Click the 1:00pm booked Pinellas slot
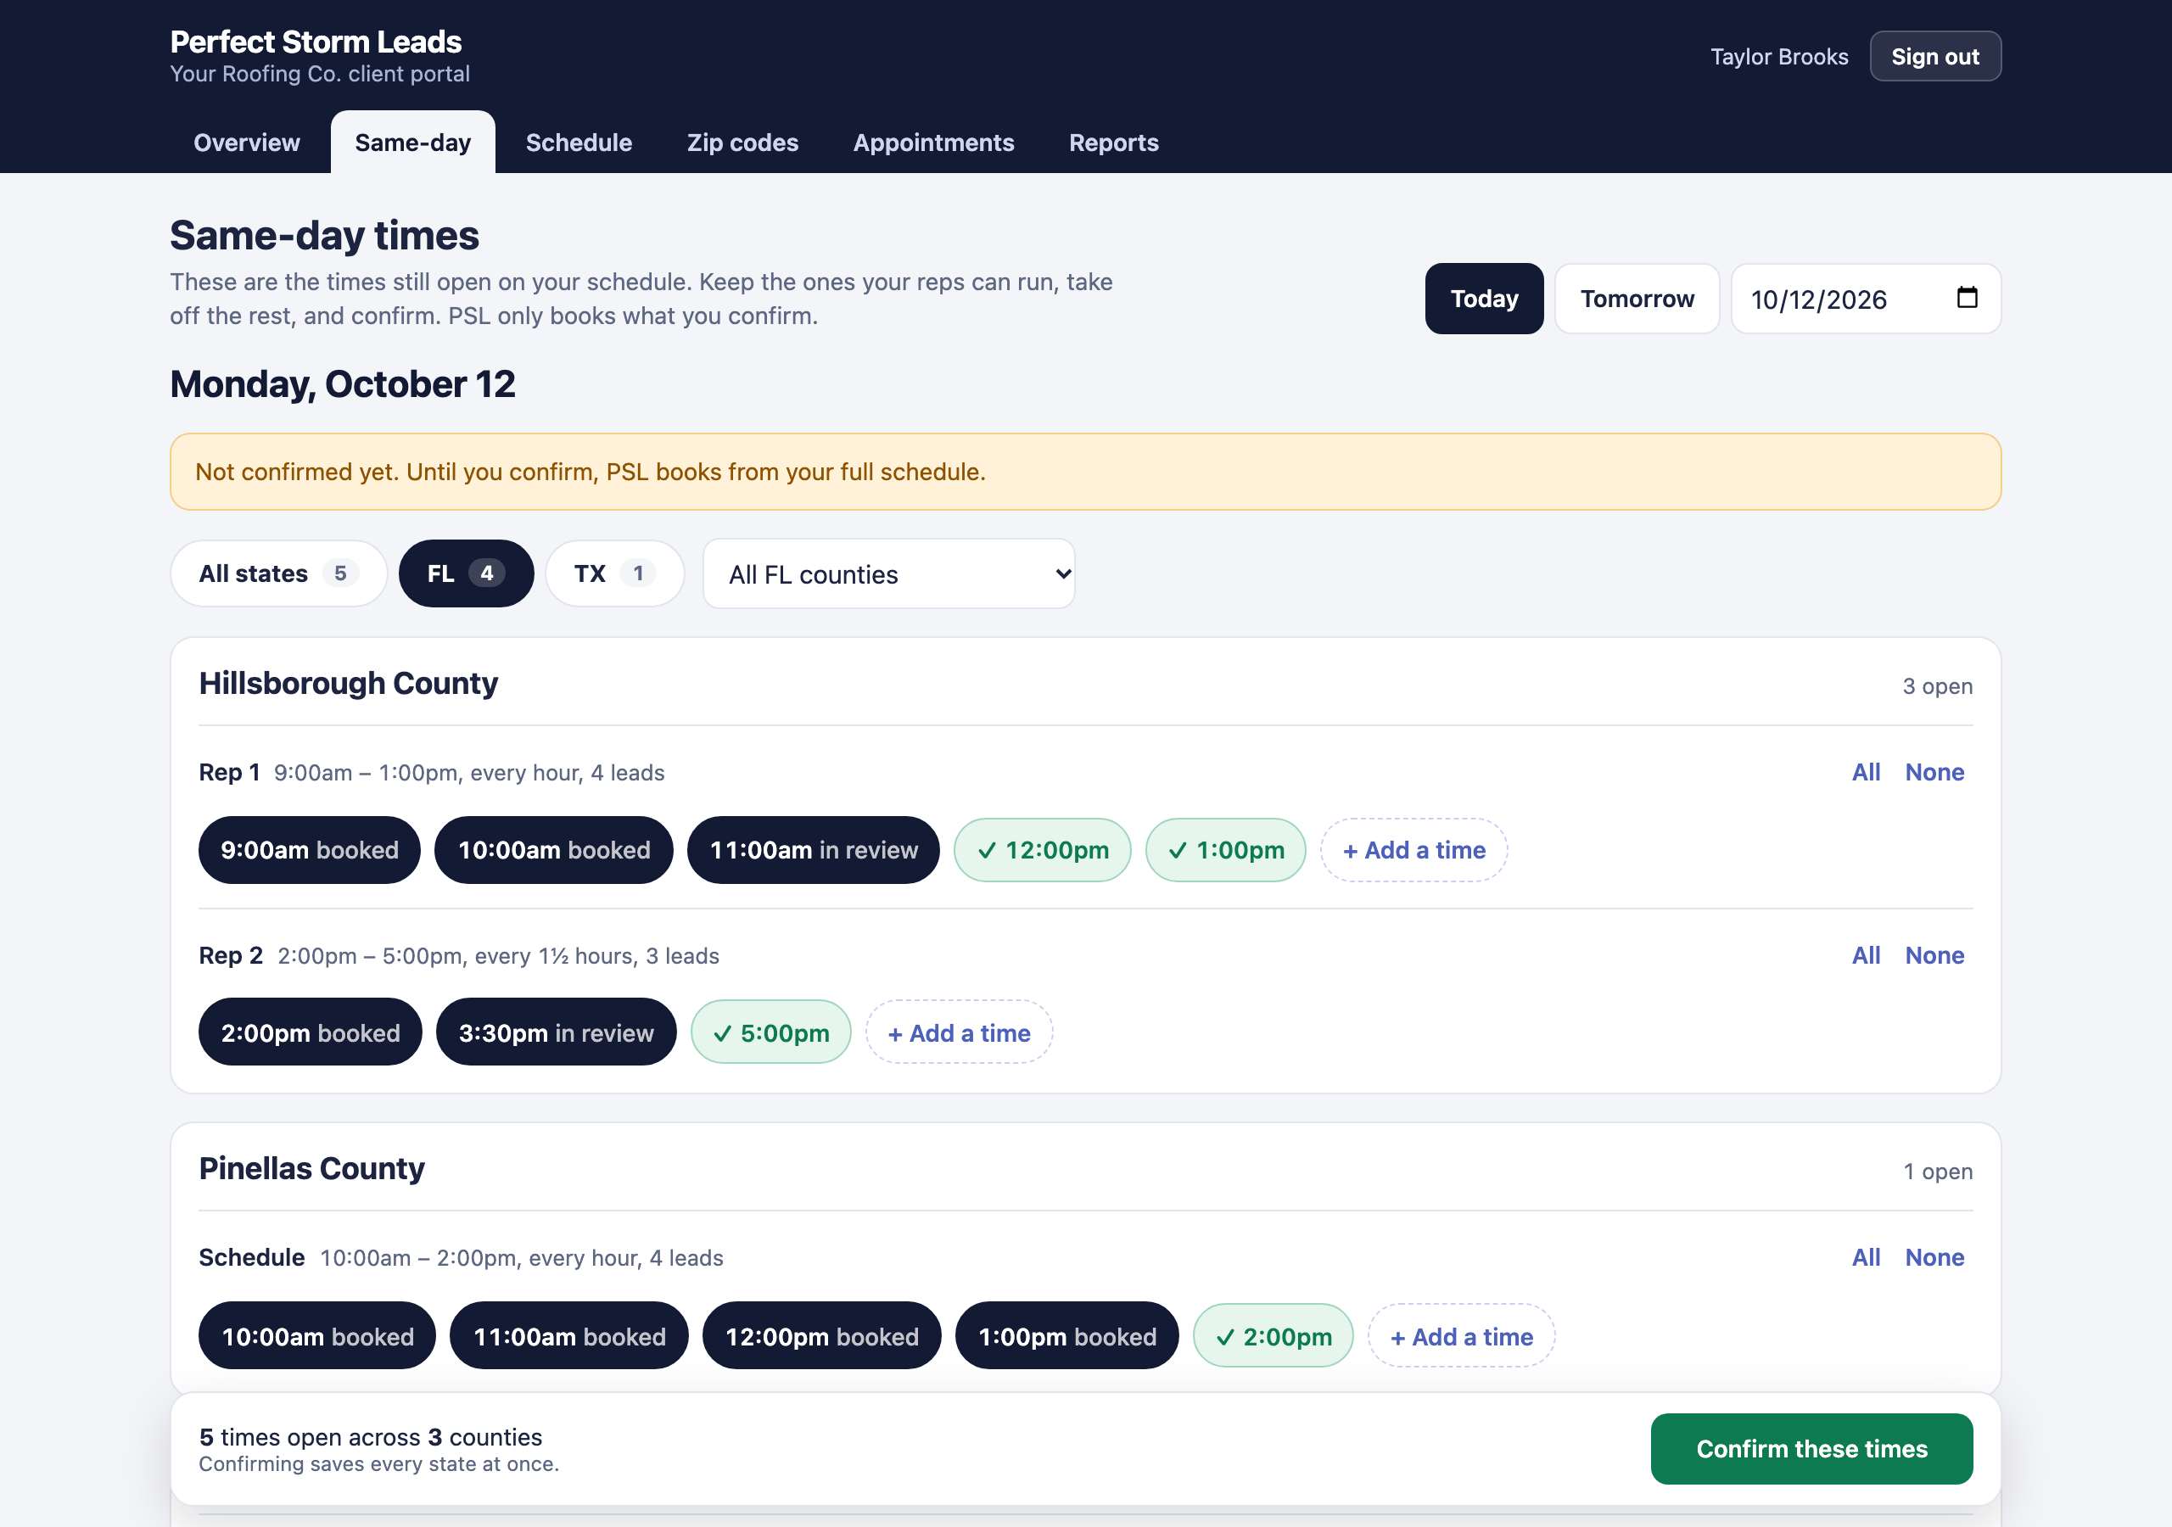 coord(1066,1336)
